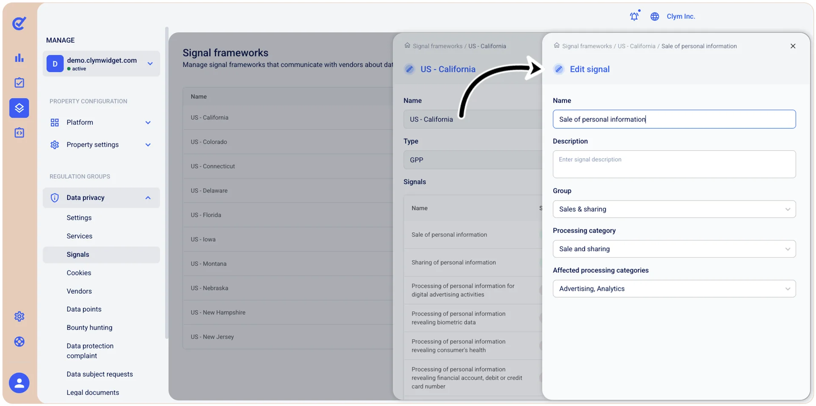Click the Clym logo icon
The image size is (816, 406).
tap(19, 23)
